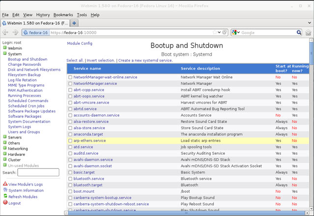The width and height of the screenshot is (314, 216).
Task: Click the bookmark star in address bar
Action: (x=215, y=32)
